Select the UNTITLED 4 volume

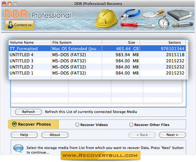click(97, 55)
